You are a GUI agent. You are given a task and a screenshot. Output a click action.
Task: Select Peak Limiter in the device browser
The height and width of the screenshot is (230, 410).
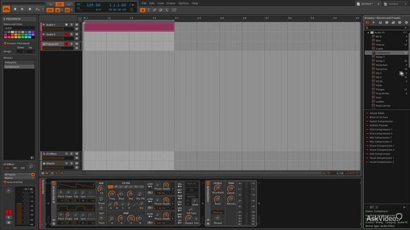[383, 105]
